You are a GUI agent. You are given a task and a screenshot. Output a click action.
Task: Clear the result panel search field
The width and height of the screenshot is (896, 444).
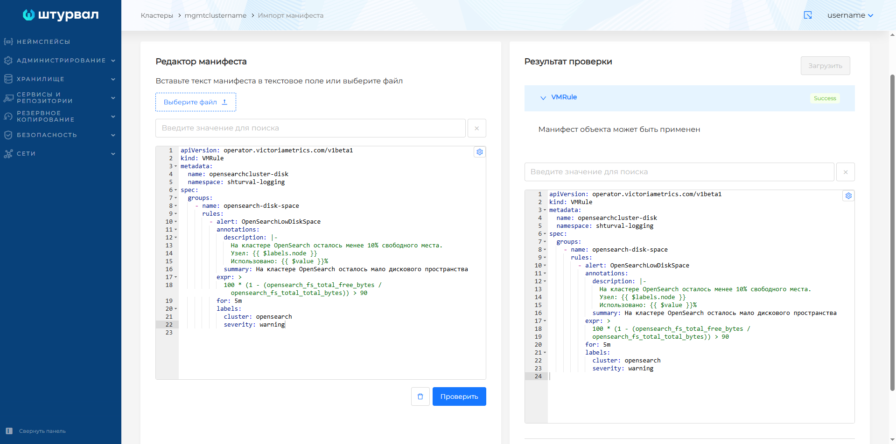tap(845, 172)
